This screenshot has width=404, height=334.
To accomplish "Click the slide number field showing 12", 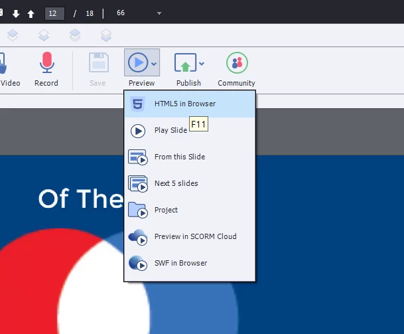I will tap(54, 13).
